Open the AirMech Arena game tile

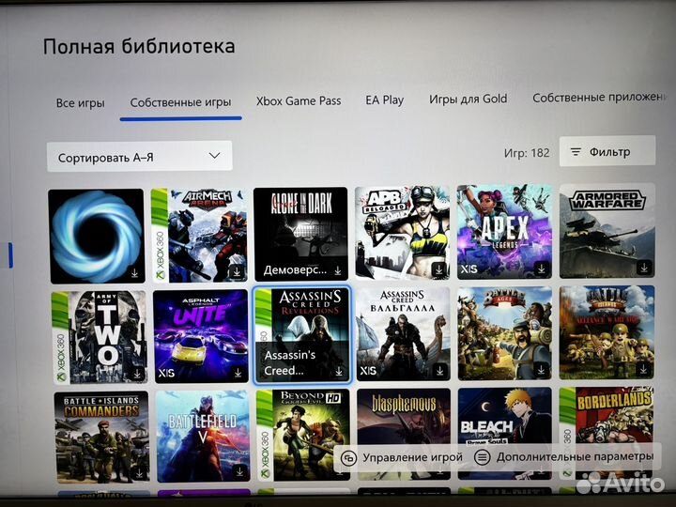click(199, 235)
